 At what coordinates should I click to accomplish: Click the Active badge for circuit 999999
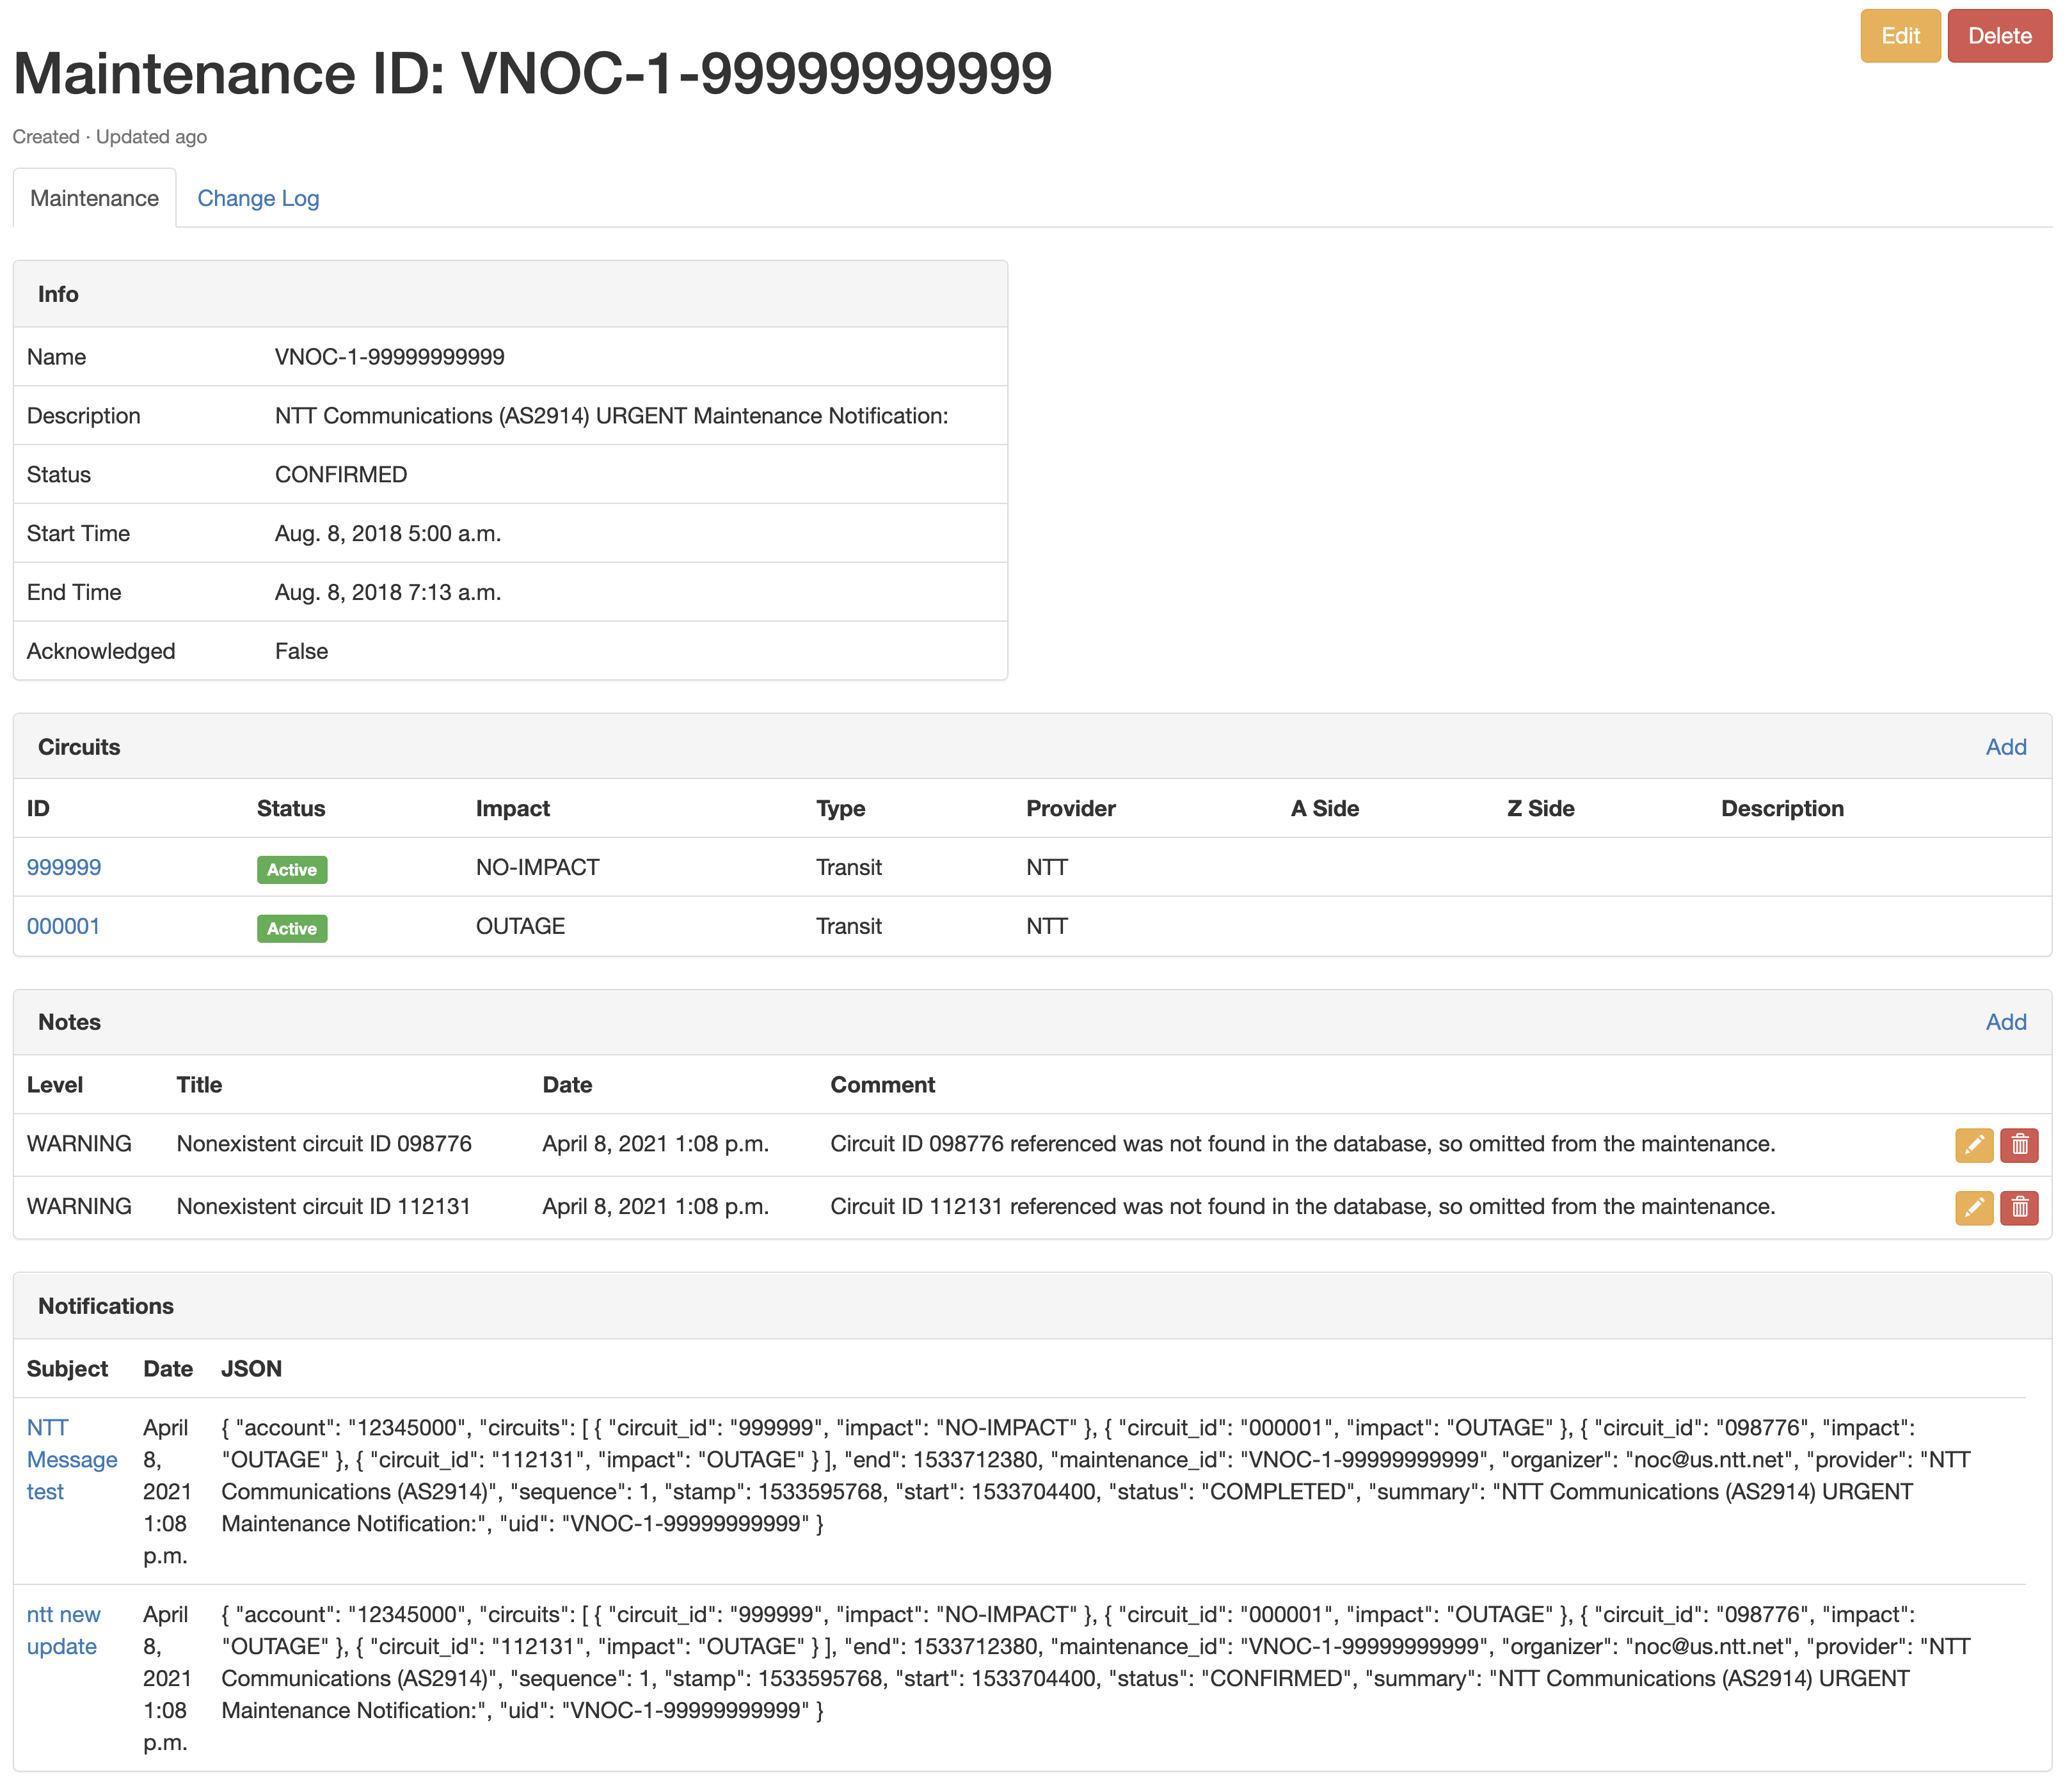point(291,869)
